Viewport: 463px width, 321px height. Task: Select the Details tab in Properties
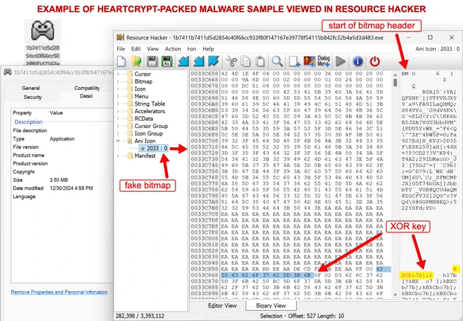[x=86, y=96]
